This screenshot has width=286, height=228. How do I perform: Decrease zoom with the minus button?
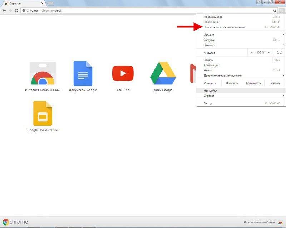point(252,52)
